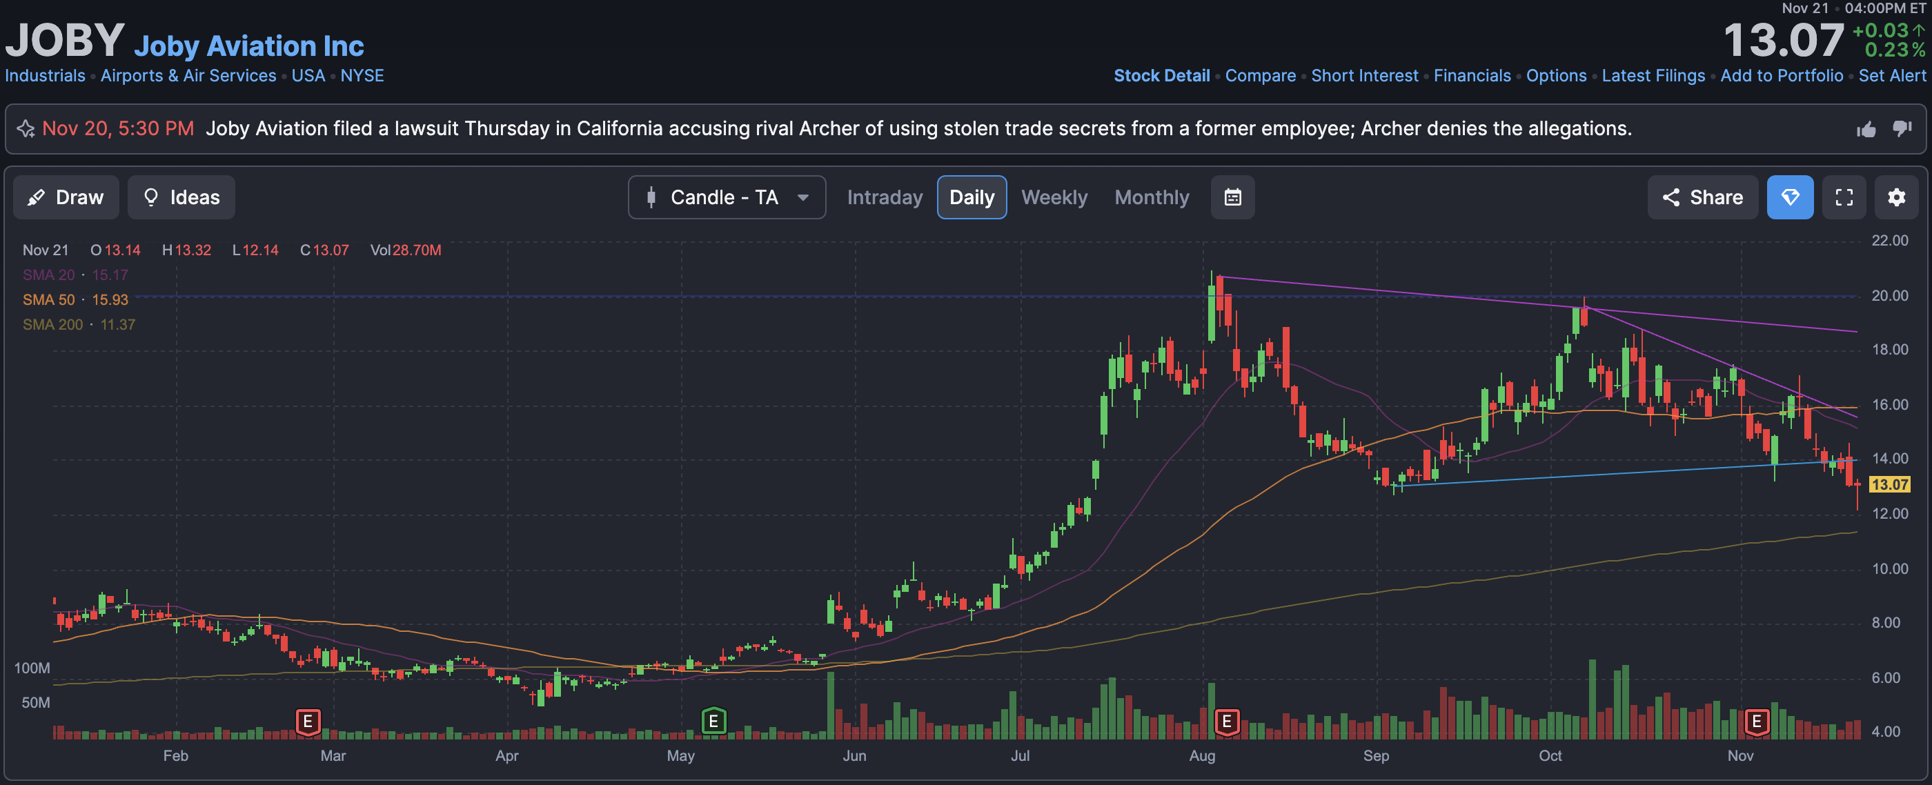Click thumbs up on news item
The height and width of the screenshot is (785, 1932).
1866,129
